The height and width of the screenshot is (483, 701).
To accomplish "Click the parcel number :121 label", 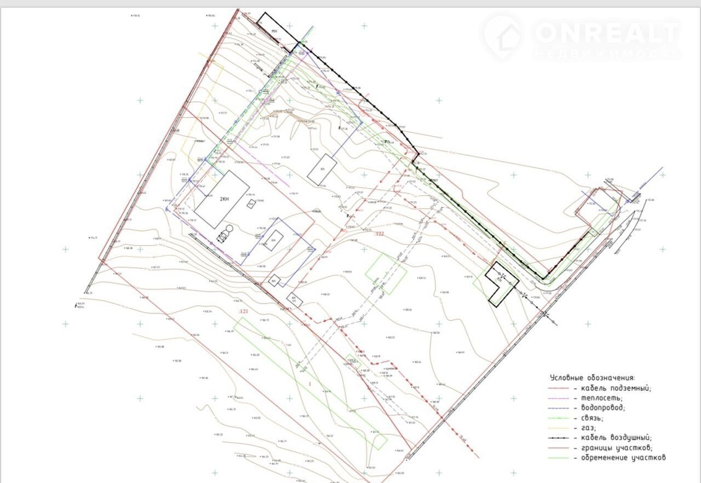I will [x=243, y=311].
